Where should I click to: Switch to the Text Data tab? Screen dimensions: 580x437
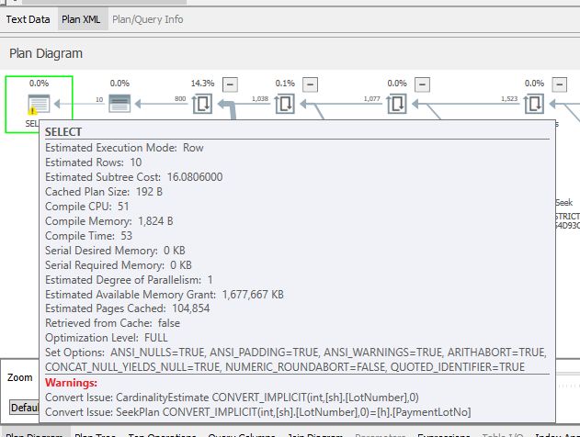(x=28, y=19)
